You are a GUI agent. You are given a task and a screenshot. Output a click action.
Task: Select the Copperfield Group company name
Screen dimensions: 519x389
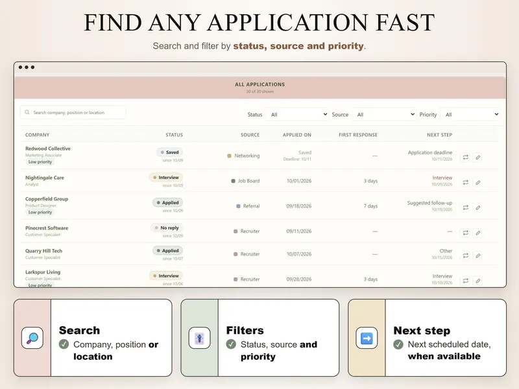[47, 199]
